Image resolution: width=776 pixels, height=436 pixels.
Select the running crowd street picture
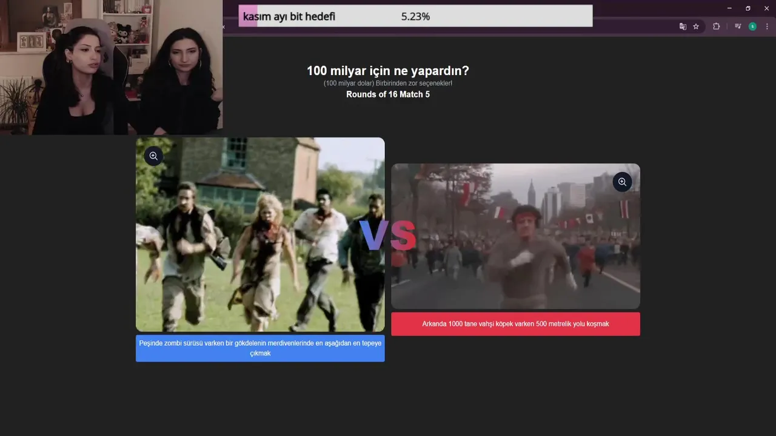click(x=515, y=236)
